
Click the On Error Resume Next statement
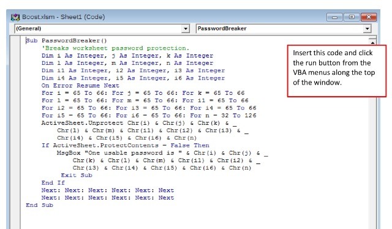(80, 86)
